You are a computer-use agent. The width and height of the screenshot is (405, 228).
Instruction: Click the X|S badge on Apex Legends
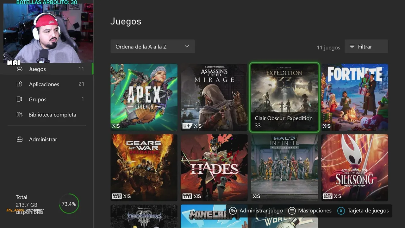[x=116, y=126]
